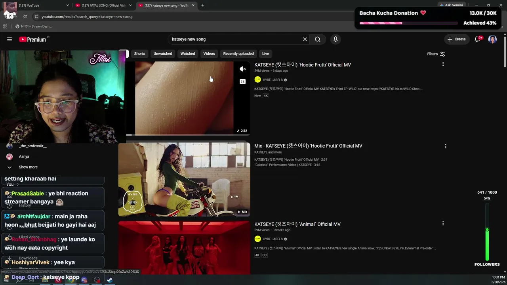The width and height of the screenshot is (507, 285).
Task: Open more options for the Hootie Frutti video
Action: 443,64
